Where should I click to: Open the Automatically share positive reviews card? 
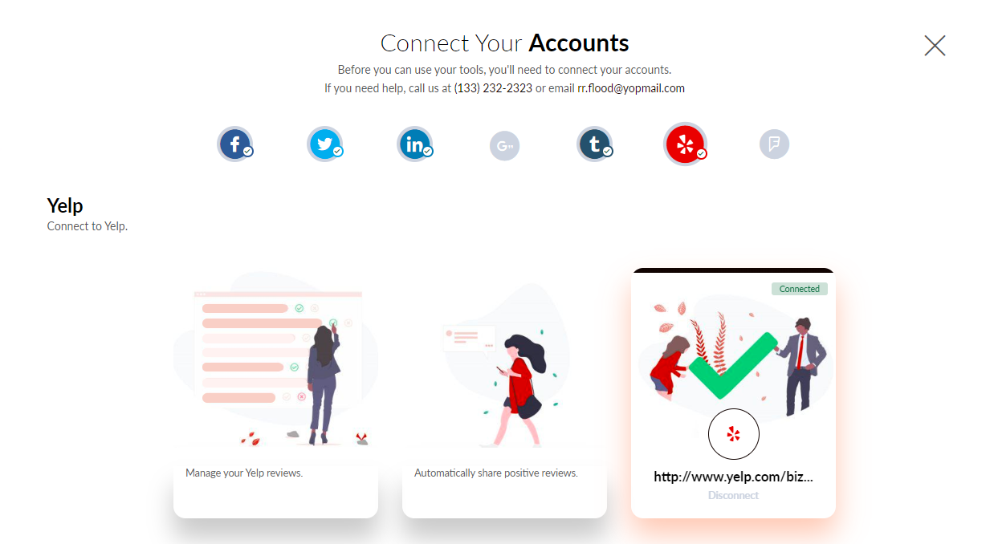[504, 393]
